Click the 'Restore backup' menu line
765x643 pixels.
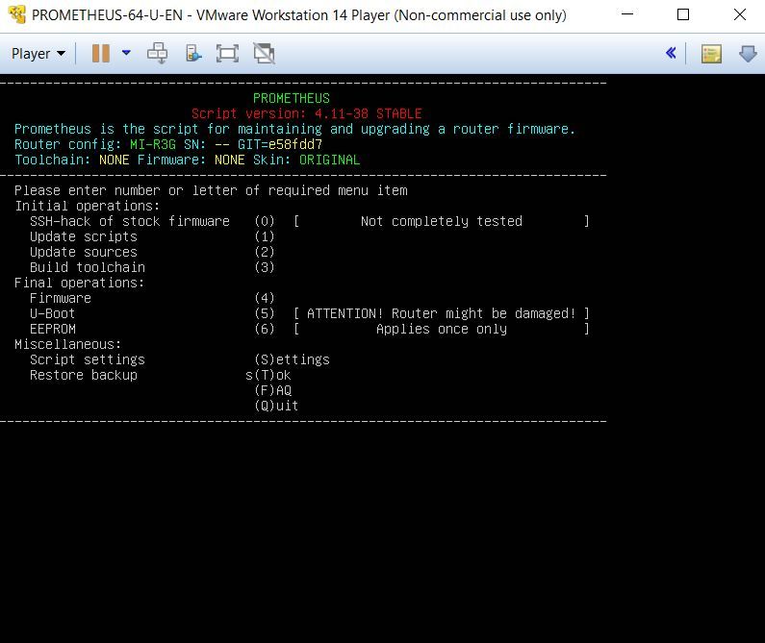click(x=84, y=375)
